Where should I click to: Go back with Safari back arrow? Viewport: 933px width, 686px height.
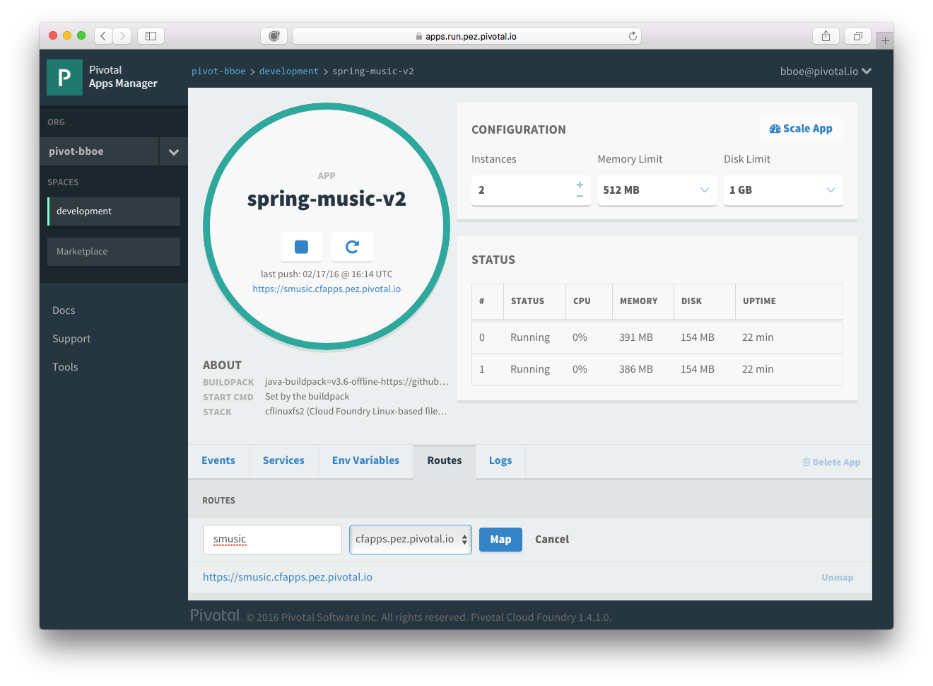click(103, 36)
